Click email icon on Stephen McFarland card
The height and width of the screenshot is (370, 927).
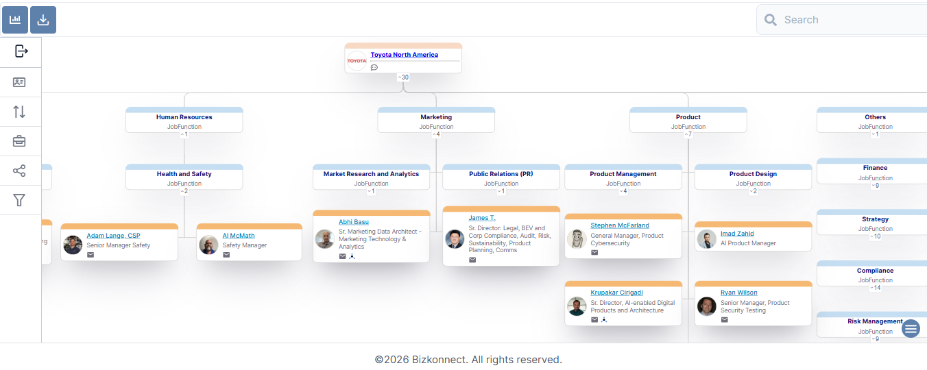pyautogui.click(x=594, y=252)
